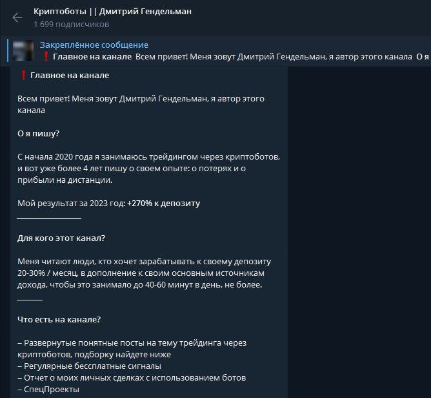Click the bold +270% к депозиту text

(164, 204)
